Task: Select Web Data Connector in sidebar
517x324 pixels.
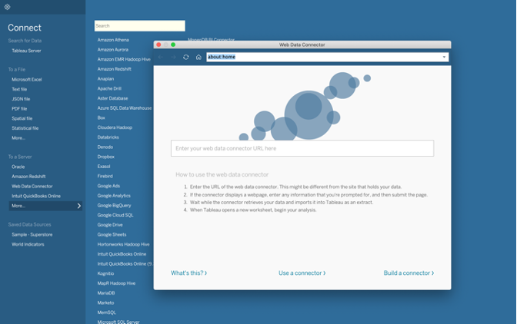Action: click(32, 186)
